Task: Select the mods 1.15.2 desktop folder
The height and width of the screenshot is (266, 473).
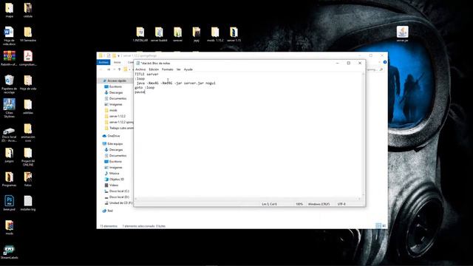Action: pyautogui.click(x=215, y=34)
